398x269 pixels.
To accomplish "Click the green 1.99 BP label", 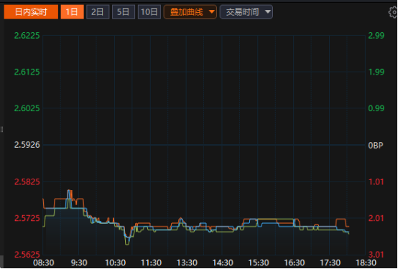I will (x=376, y=72).
